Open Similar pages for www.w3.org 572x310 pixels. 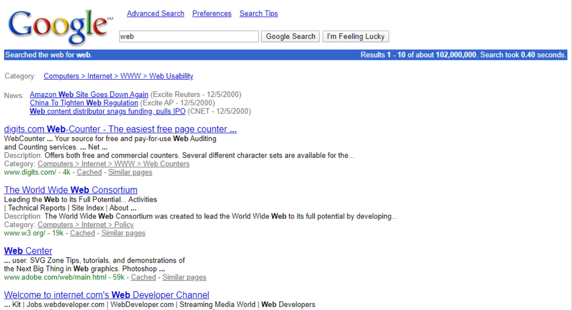pyautogui.click(x=123, y=233)
